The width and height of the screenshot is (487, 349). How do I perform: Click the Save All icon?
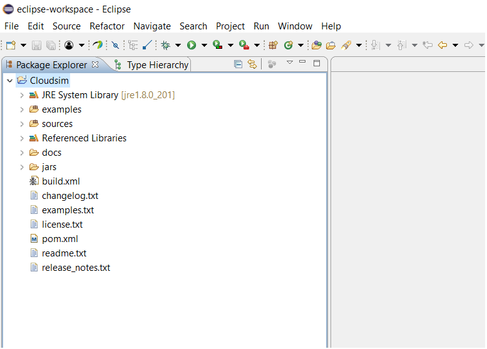[x=51, y=45]
